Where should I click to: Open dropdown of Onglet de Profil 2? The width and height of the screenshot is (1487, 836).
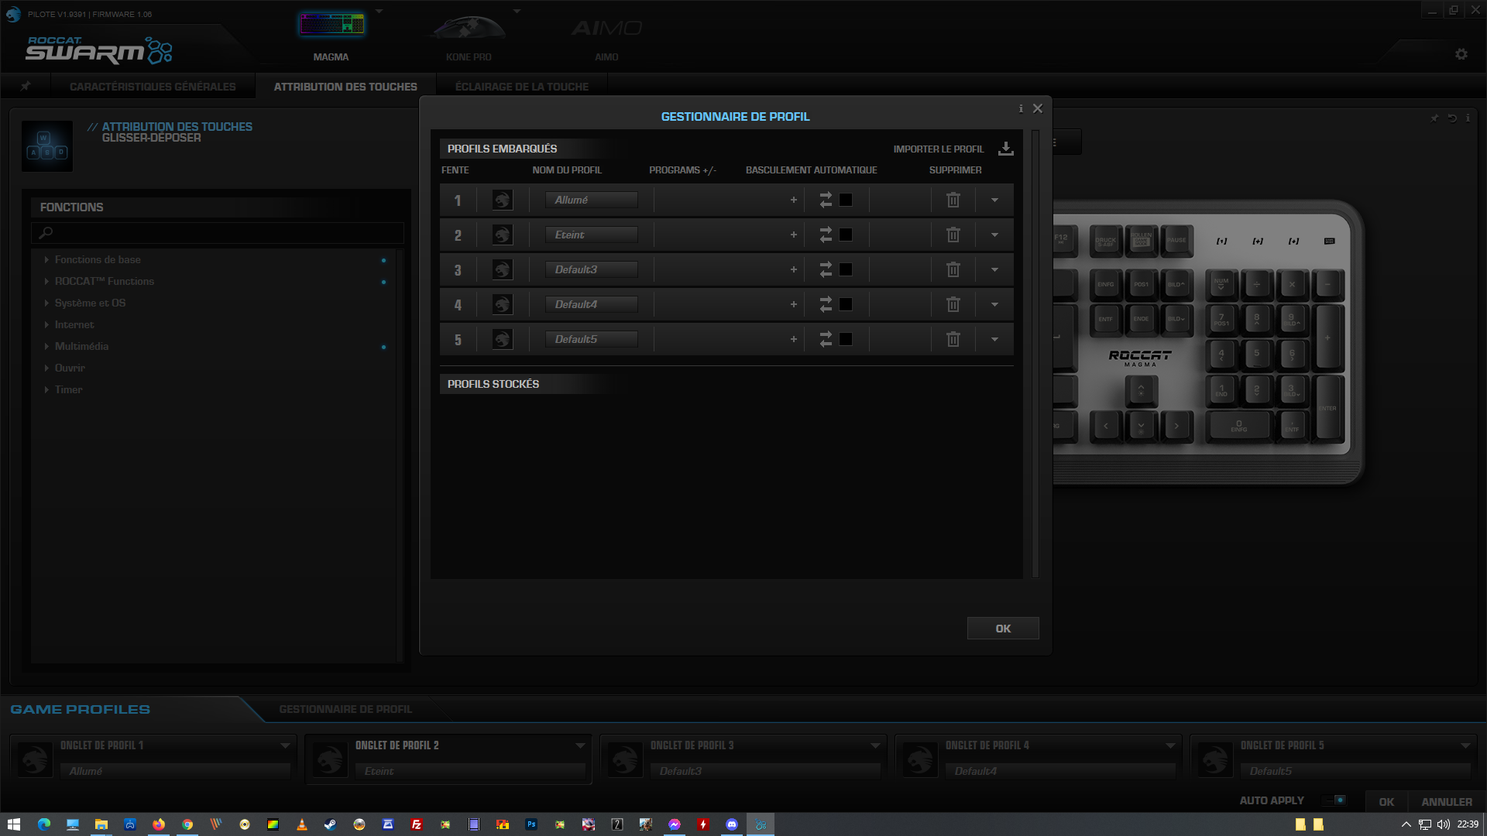(x=580, y=745)
